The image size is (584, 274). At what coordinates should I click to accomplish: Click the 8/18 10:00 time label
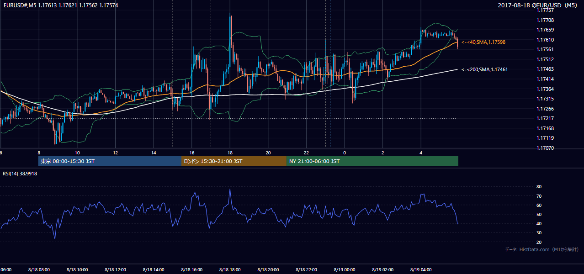[77, 269]
